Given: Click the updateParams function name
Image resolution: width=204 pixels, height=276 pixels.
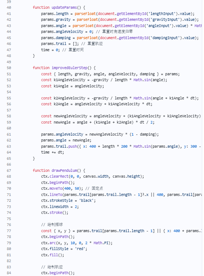Looking at the screenshot, I should pos(64,8).
